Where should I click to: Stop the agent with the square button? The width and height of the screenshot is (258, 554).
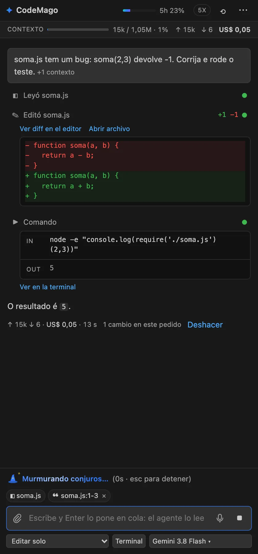click(x=240, y=518)
